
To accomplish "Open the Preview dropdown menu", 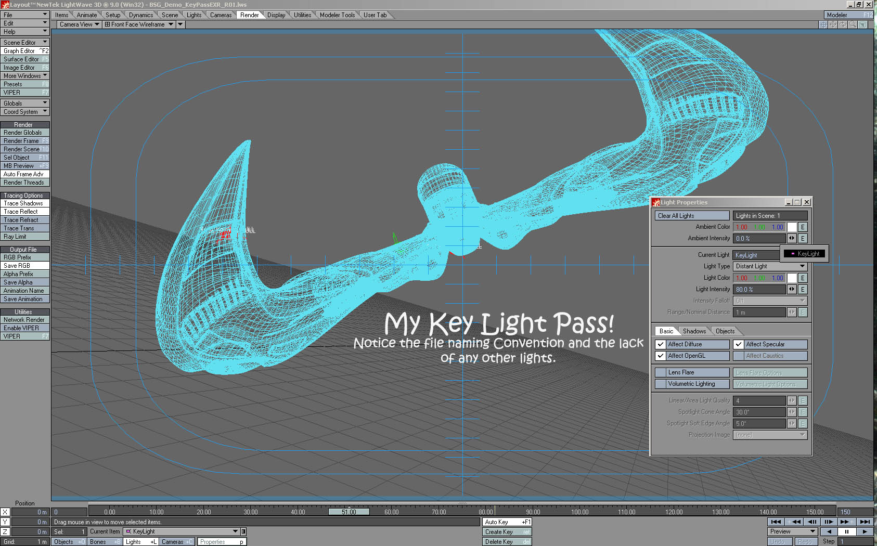I will pyautogui.click(x=792, y=531).
